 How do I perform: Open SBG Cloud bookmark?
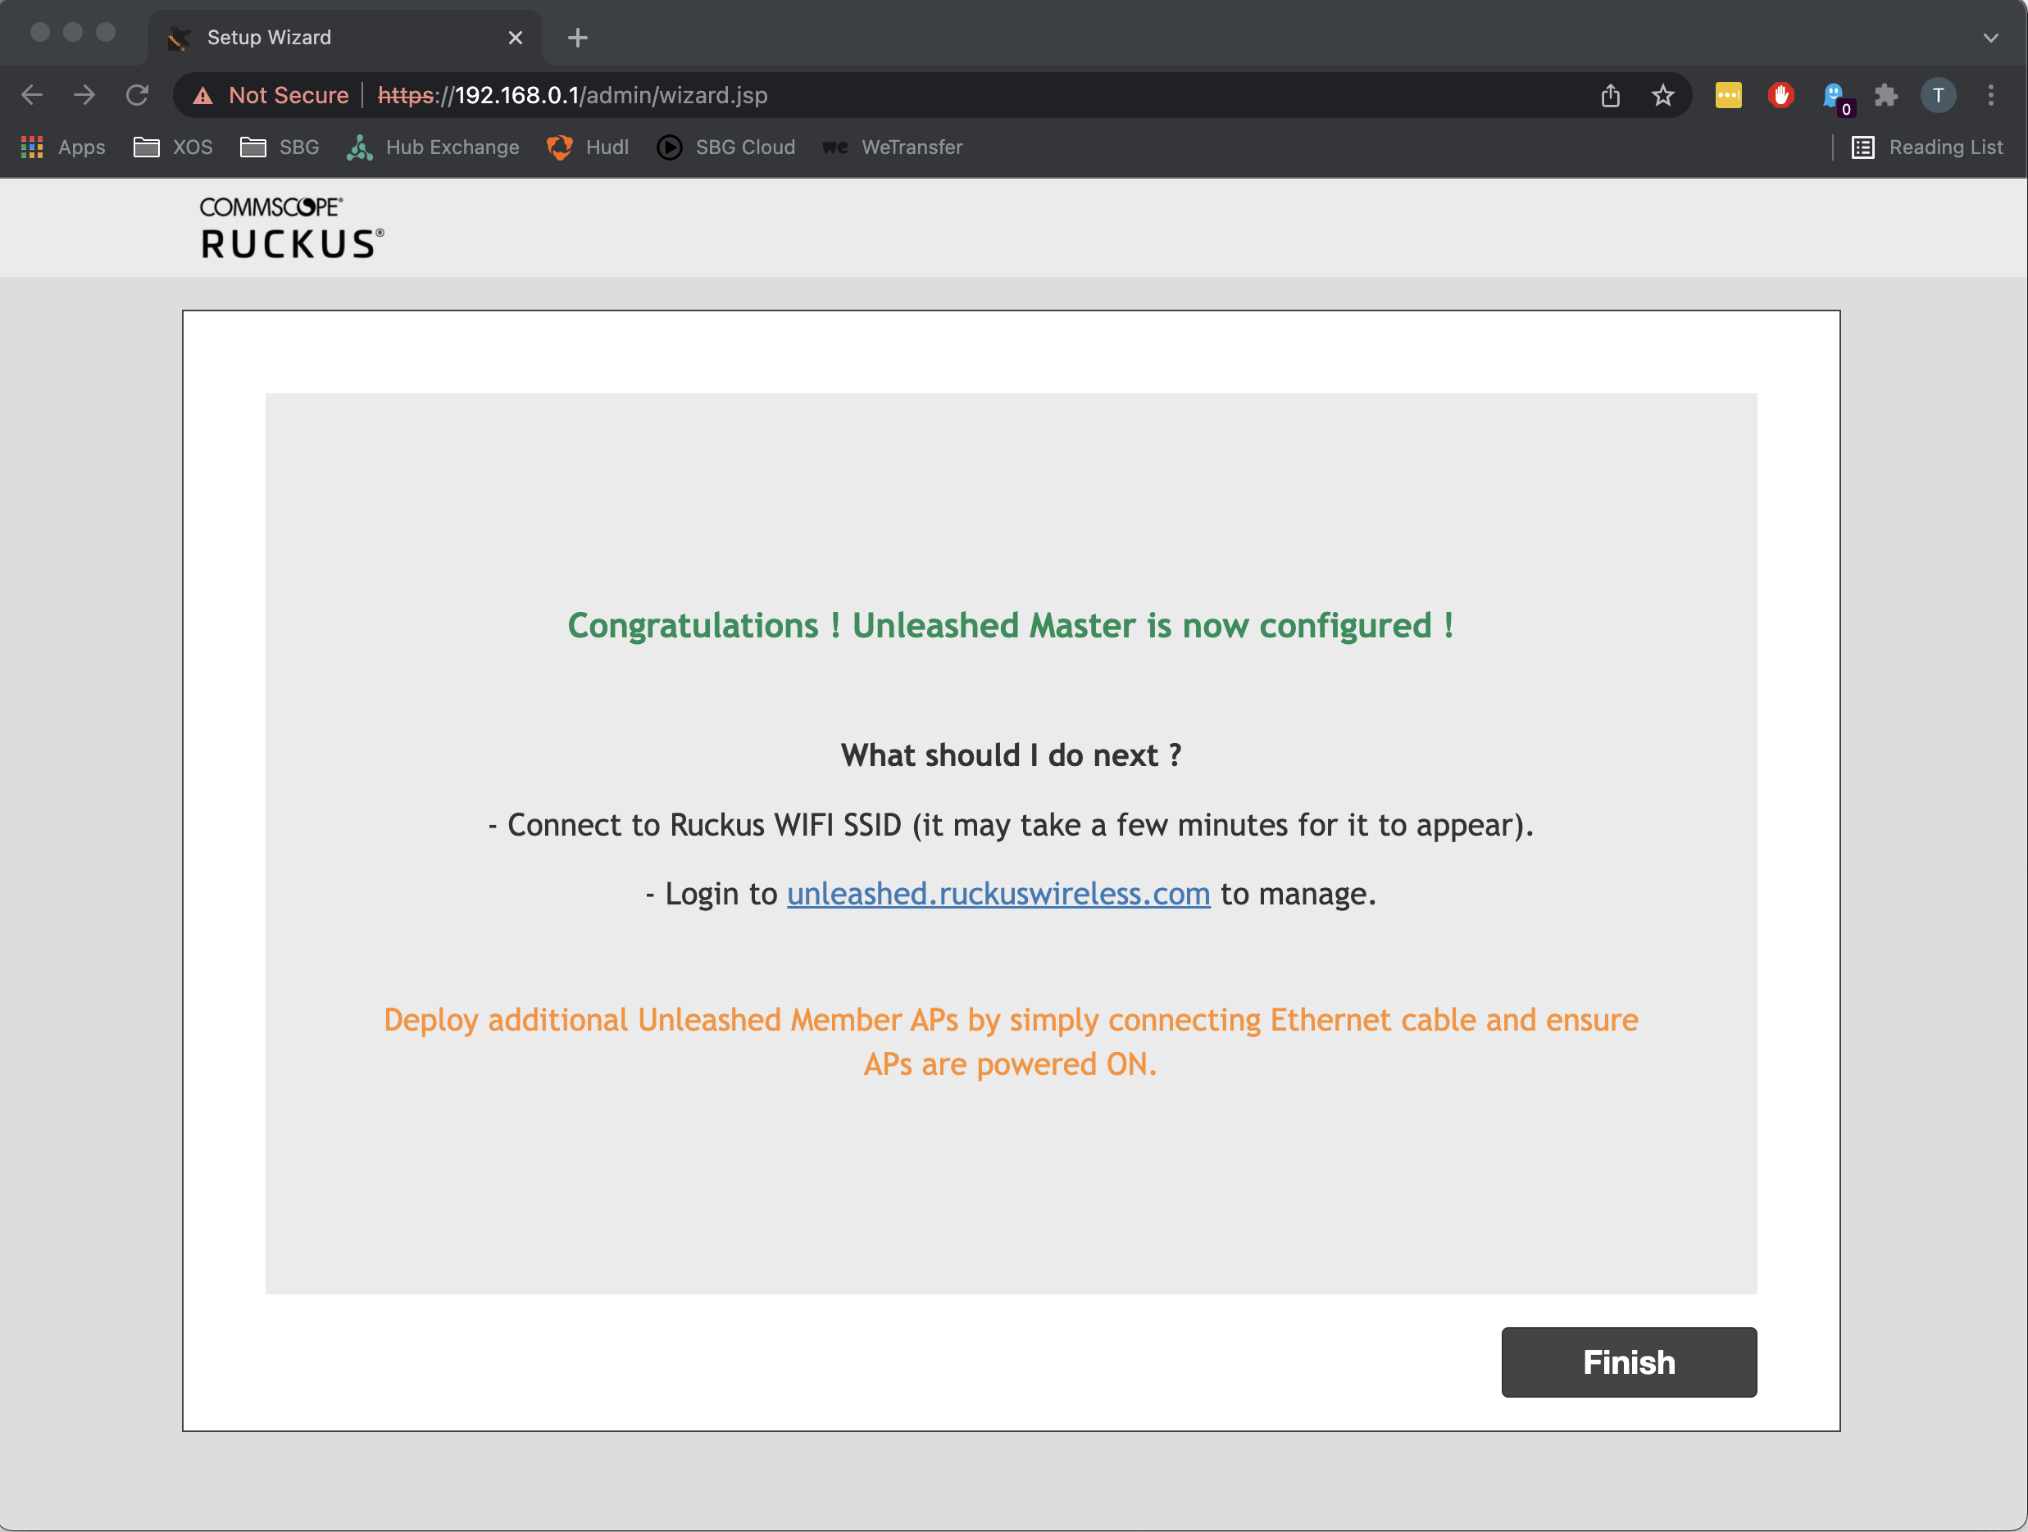click(726, 147)
